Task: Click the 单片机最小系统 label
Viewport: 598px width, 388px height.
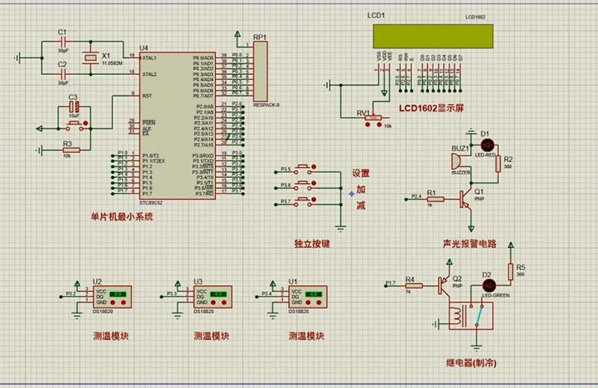Action: pyautogui.click(x=122, y=216)
